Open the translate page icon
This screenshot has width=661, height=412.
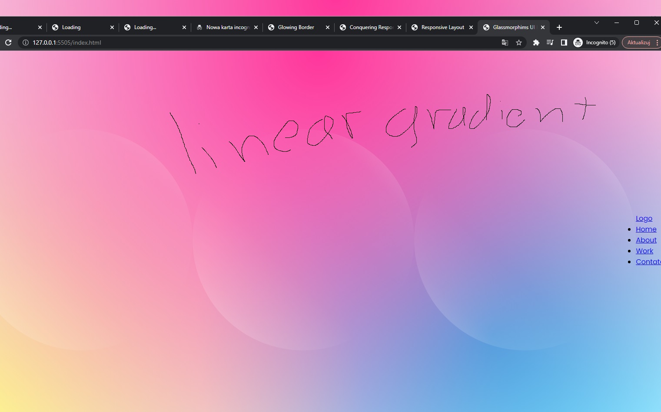505,43
